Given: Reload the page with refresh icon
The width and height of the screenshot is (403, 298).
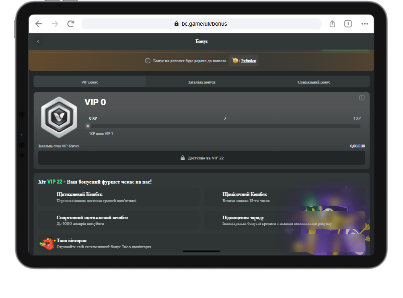Looking at the screenshot, I should (71, 24).
